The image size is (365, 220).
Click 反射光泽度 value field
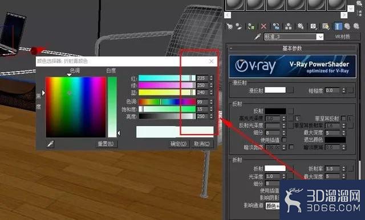click(x=273, y=126)
